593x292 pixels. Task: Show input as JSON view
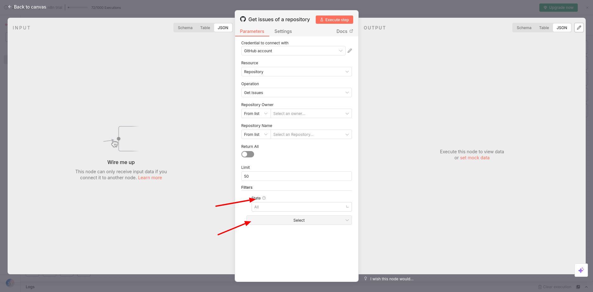223,28
